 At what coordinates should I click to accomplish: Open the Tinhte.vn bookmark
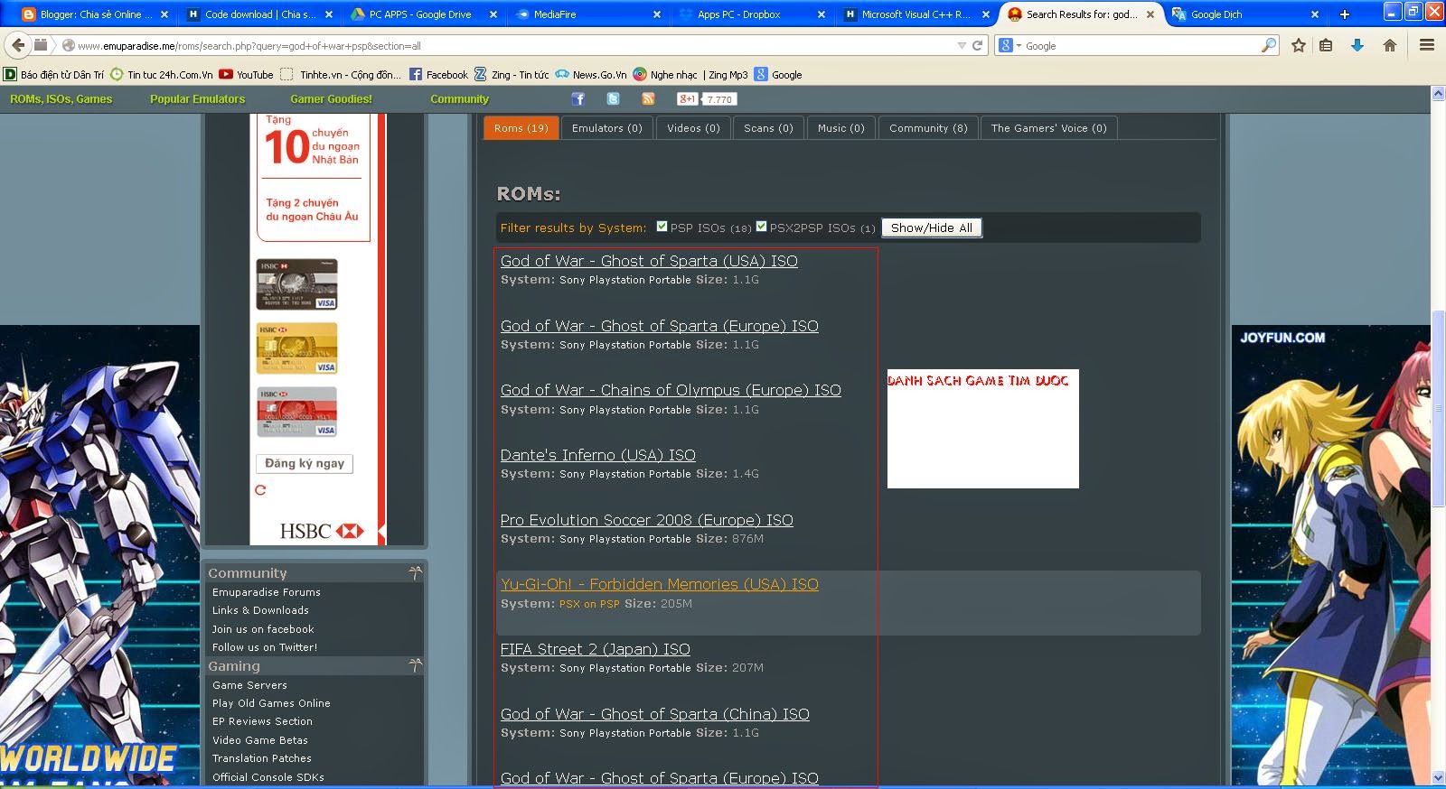[x=341, y=75]
